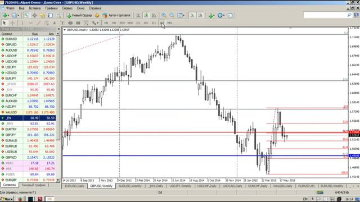This screenshot has height=202, width=360.
Task: Switch to M5 timeframe
Action: tap(114, 23)
